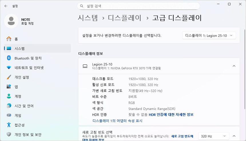This screenshot has height=141, width=246.
Task: Open the 앱 apps icon
Action: [9, 87]
